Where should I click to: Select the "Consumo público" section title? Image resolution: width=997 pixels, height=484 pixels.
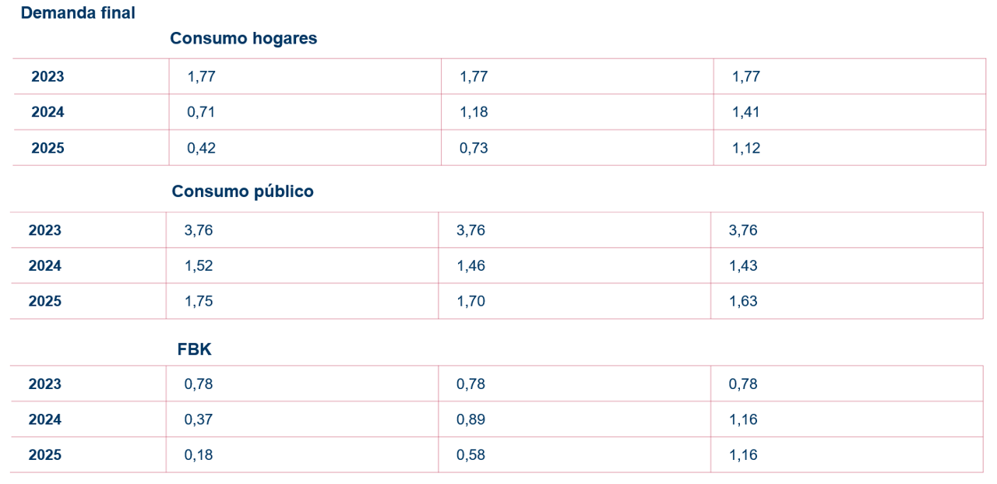(243, 191)
